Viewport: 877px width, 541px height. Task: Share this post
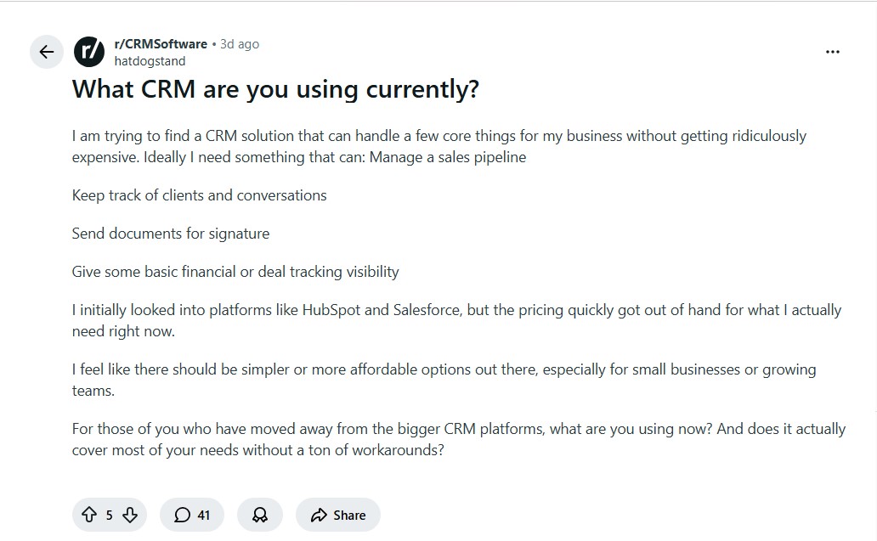tap(338, 515)
